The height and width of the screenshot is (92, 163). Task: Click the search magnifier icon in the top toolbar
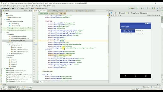click(x=160, y=8)
